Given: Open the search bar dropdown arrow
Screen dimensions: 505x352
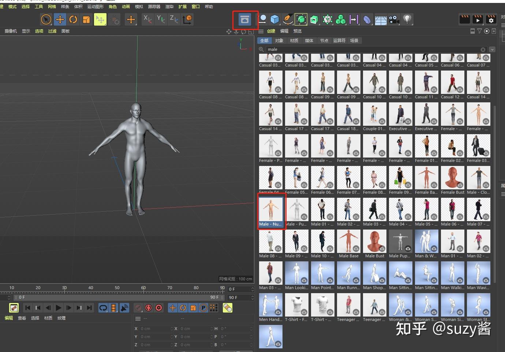Looking at the screenshot, I should coord(492,49).
